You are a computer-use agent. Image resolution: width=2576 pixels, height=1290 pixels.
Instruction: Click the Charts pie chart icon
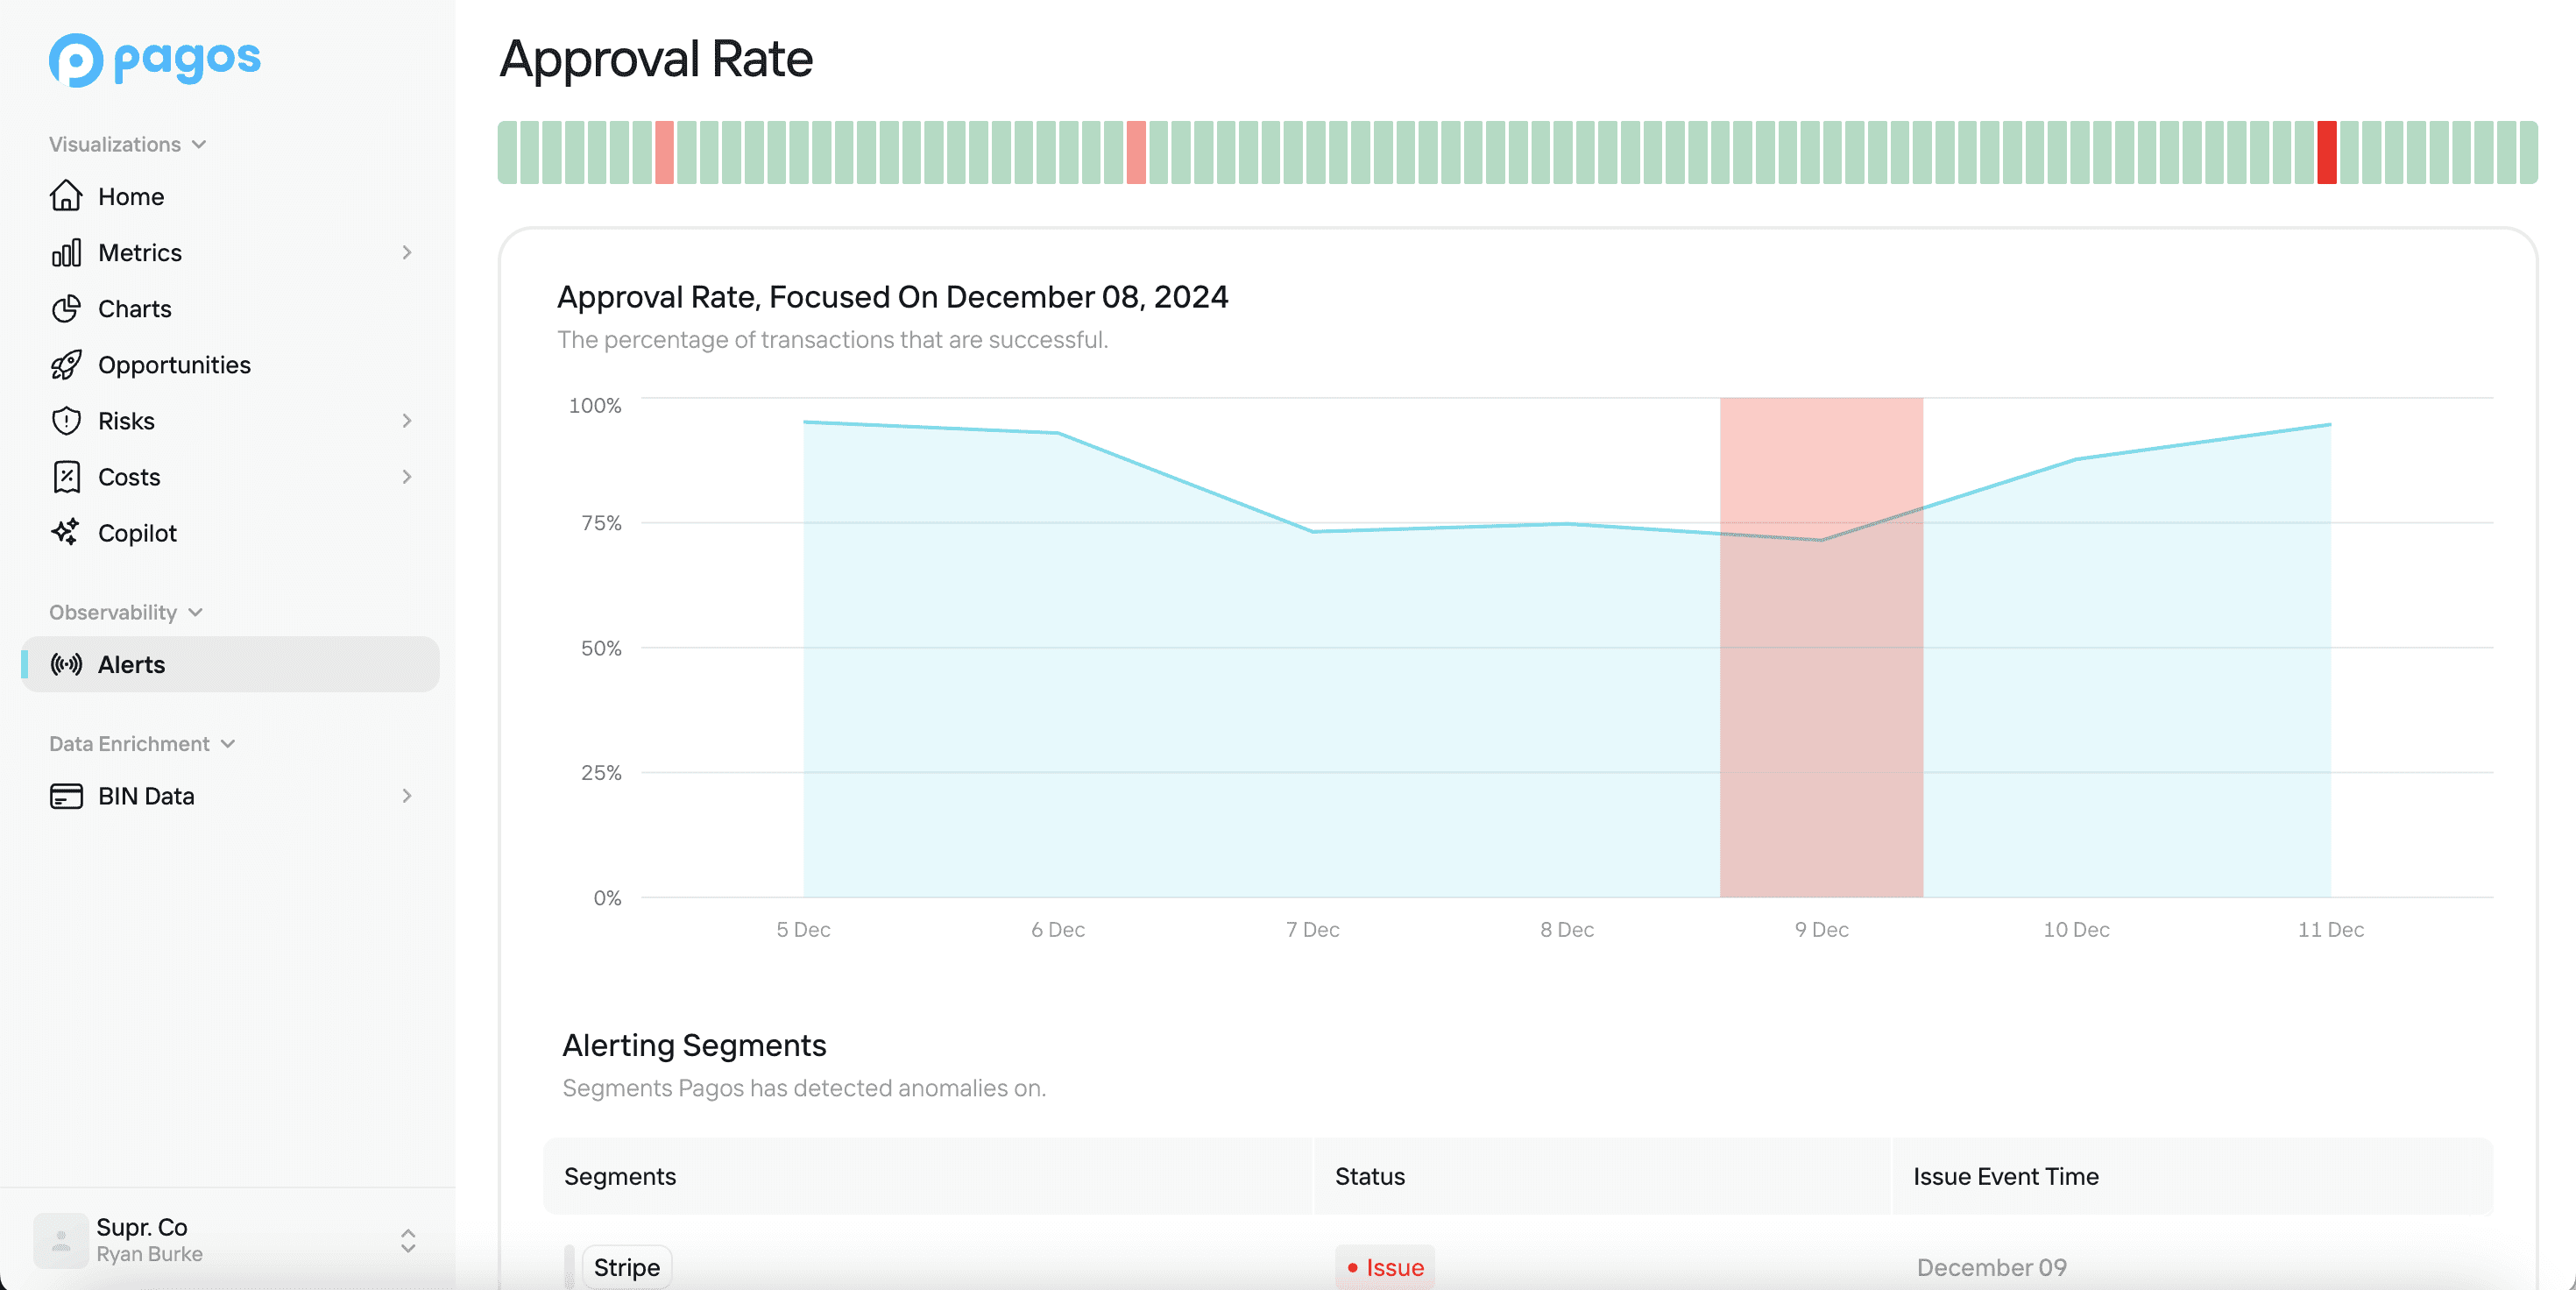tap(65, 308)
